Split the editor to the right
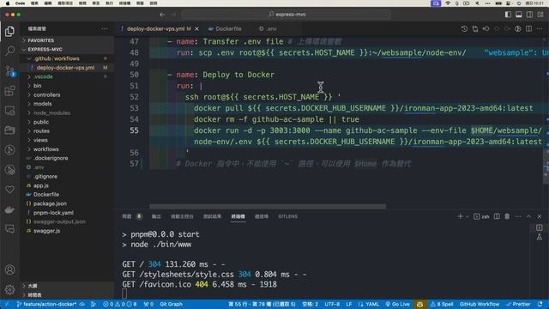 [x=528, y=28]
